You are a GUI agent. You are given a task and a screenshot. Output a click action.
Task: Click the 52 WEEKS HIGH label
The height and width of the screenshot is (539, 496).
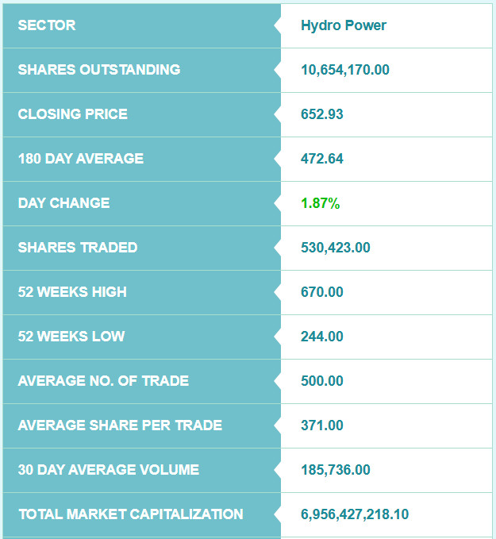tap(72, 292)
